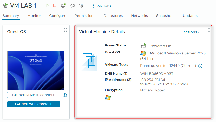216x122 pixels.
Task: Go to the Datastores tab
Action: coord(113,16)
